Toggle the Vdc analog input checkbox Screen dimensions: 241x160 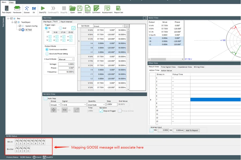pyautogui.click(x=151, y=130)
